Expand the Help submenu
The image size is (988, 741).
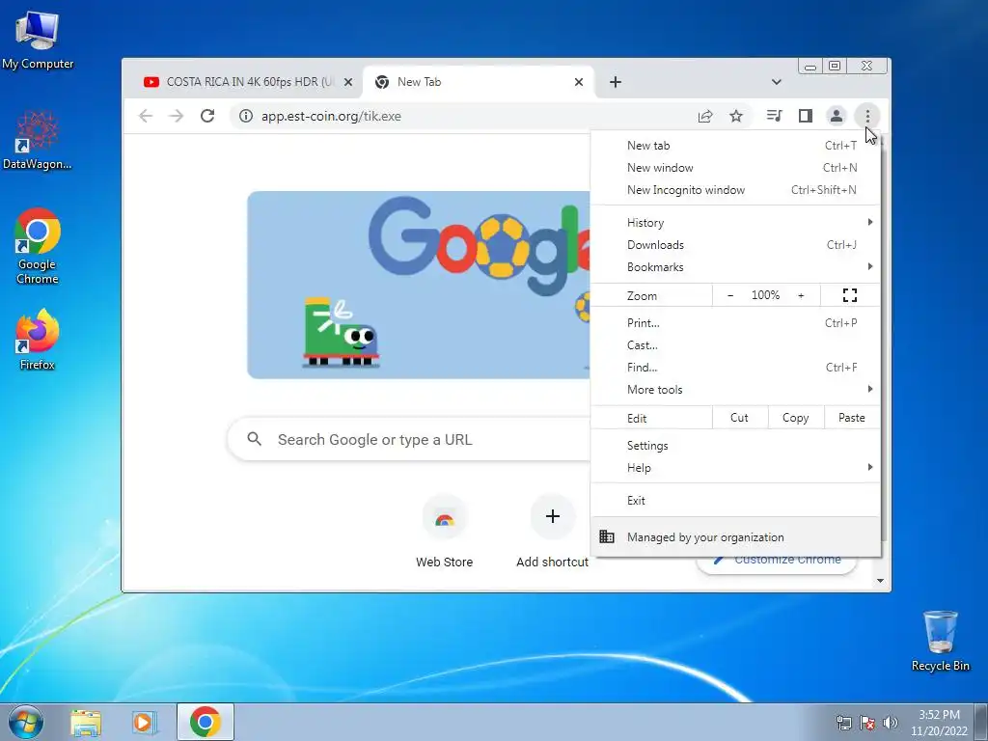point(736,468)
